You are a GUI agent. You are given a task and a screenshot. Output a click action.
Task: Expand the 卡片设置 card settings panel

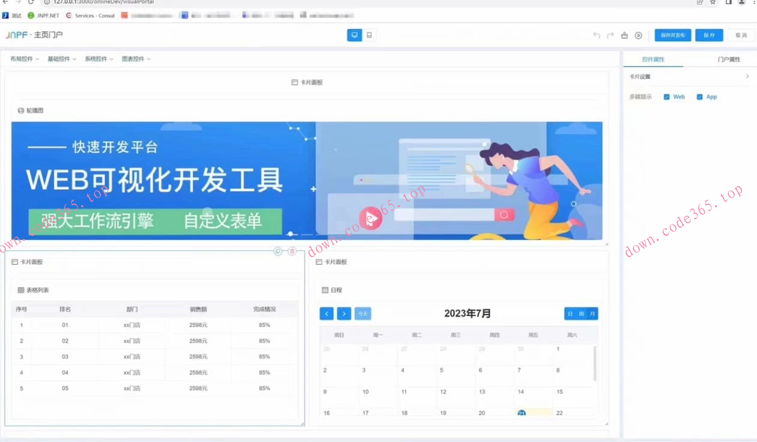(687, 76)
